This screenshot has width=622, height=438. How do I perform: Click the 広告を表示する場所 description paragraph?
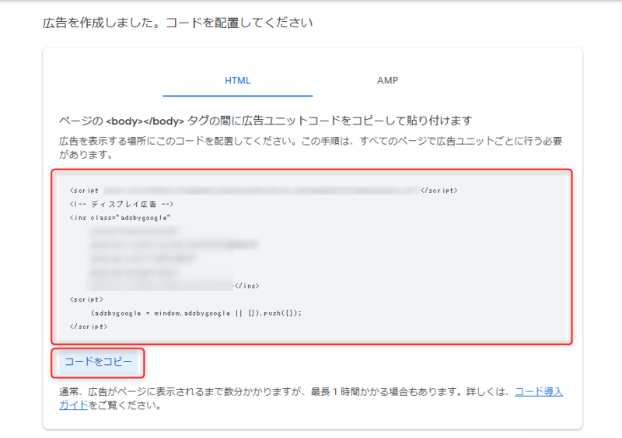310,148
